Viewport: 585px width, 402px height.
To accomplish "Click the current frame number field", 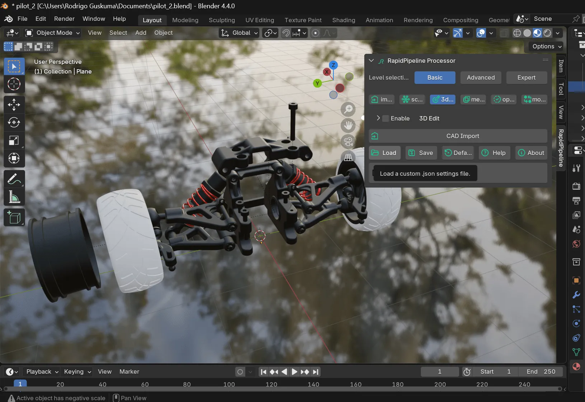I will click(440, 372).
